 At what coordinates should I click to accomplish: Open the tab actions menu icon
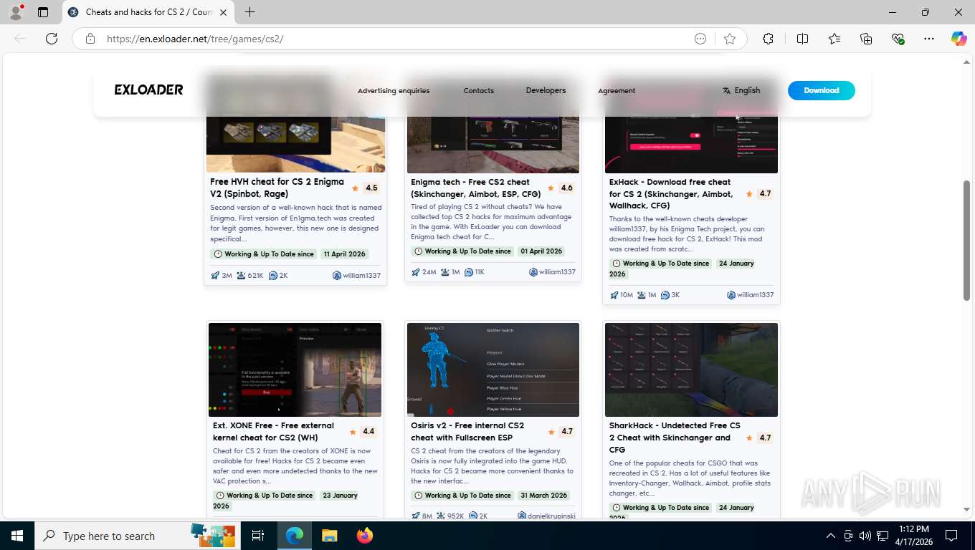tap(43, 12)
